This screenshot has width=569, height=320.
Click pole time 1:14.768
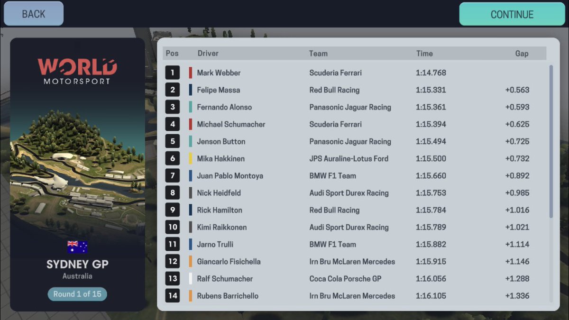coord(431,73)
